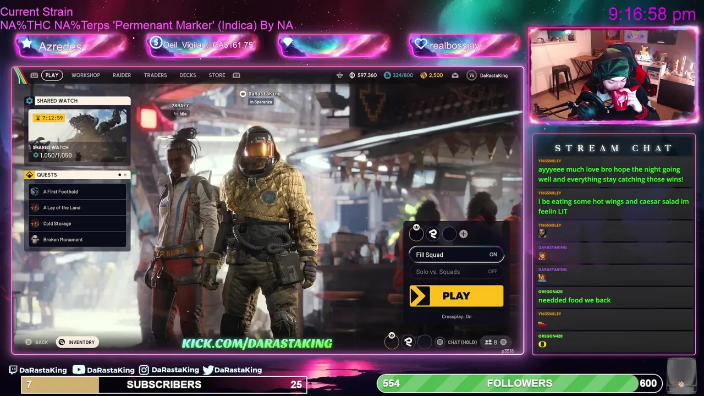704x396 pixels.
Task: Click the LB bumper icon
Action: coord(35,75)
